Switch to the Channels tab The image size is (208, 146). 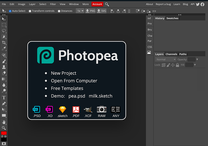(171, 54)
